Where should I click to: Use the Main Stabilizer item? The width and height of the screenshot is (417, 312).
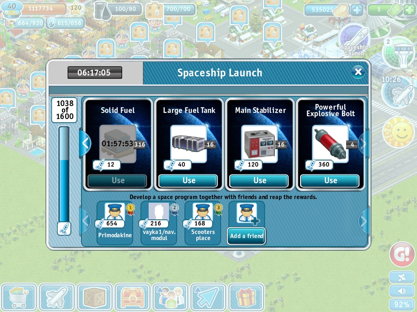tap(259, 180)
